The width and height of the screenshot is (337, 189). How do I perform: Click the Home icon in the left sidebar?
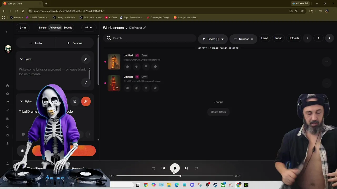pyautogui.click(x=7, y=86)
